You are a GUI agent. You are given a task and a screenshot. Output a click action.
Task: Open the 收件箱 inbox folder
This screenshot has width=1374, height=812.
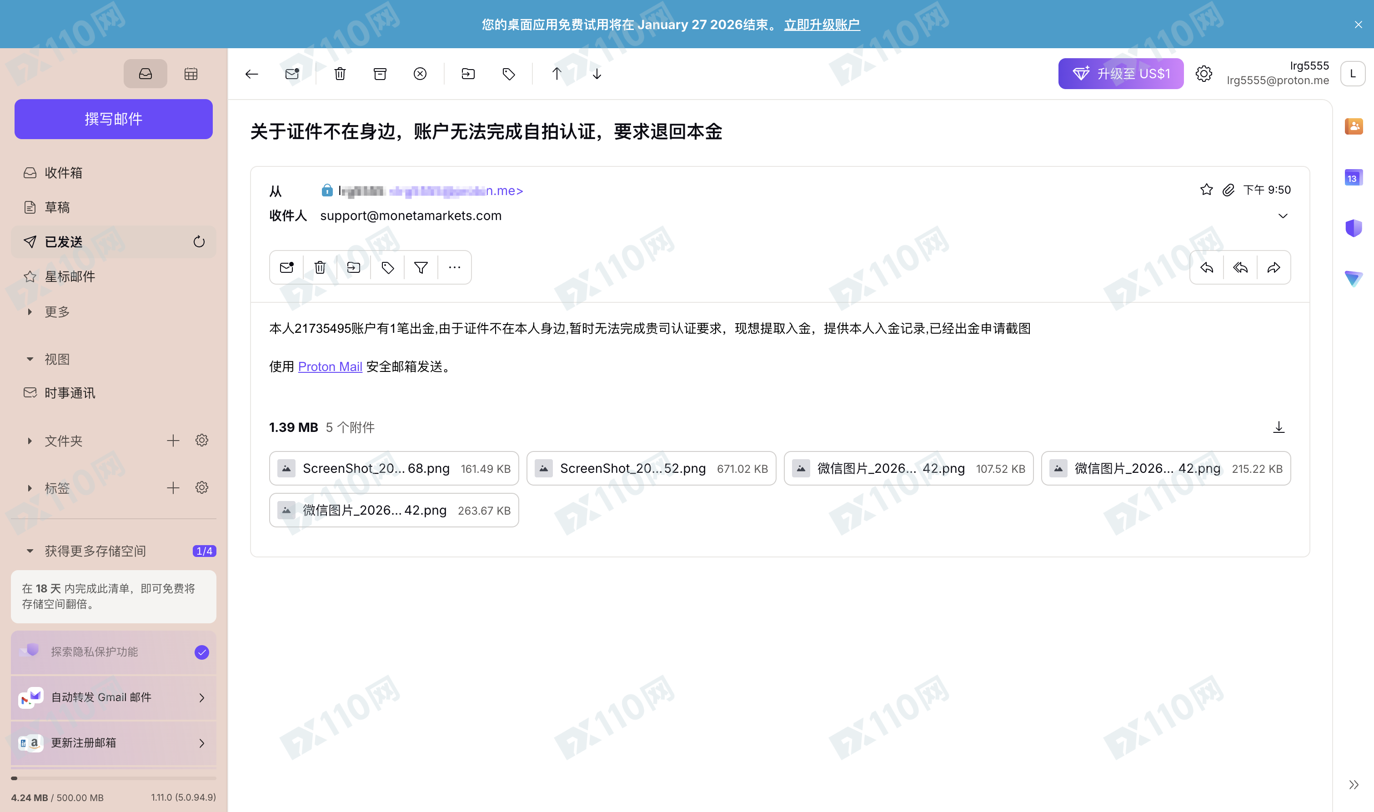point(63,173)
